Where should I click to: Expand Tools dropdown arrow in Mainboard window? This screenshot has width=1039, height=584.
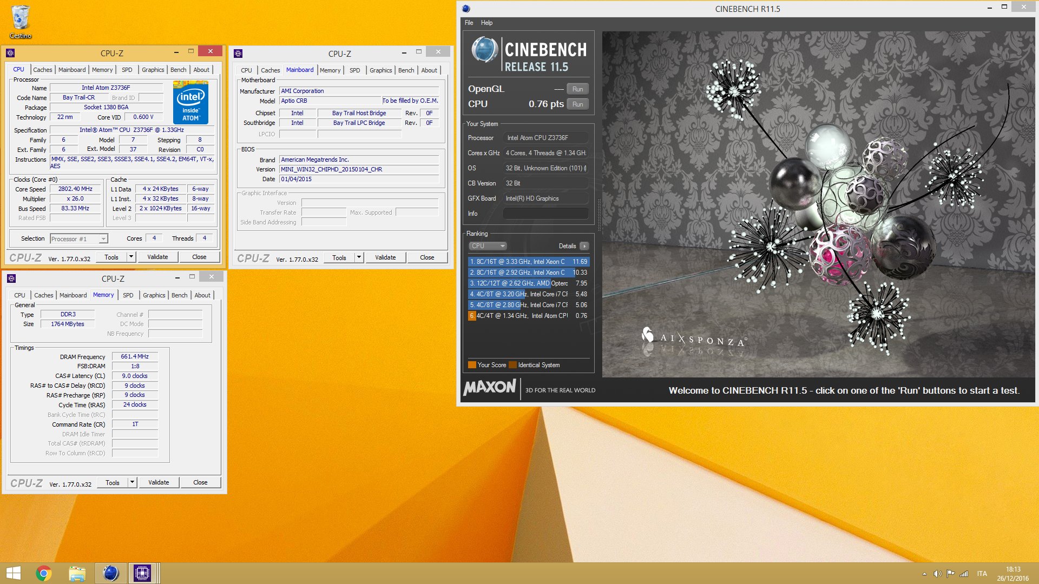pos(359,257)
